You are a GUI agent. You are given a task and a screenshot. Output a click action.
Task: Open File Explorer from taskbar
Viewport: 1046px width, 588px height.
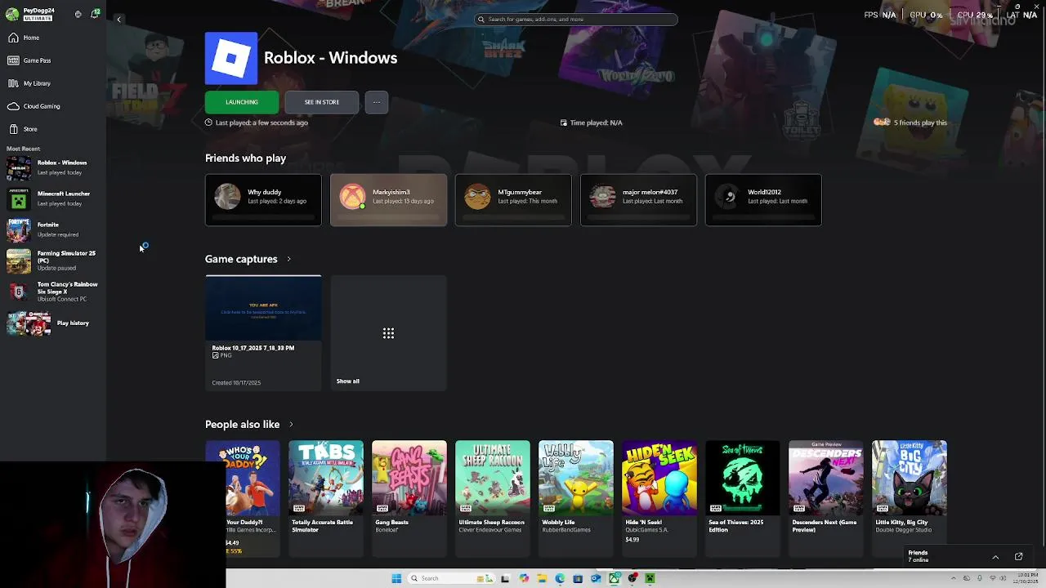pos(541,578)
